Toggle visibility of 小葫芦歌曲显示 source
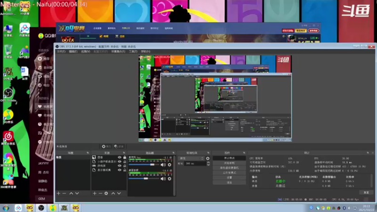The height and width of the screenshot is (212, 377). 120,162
